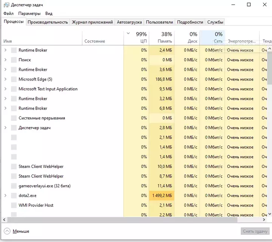
Task: Sort by the Диск 0% column header
Action: 187,38
